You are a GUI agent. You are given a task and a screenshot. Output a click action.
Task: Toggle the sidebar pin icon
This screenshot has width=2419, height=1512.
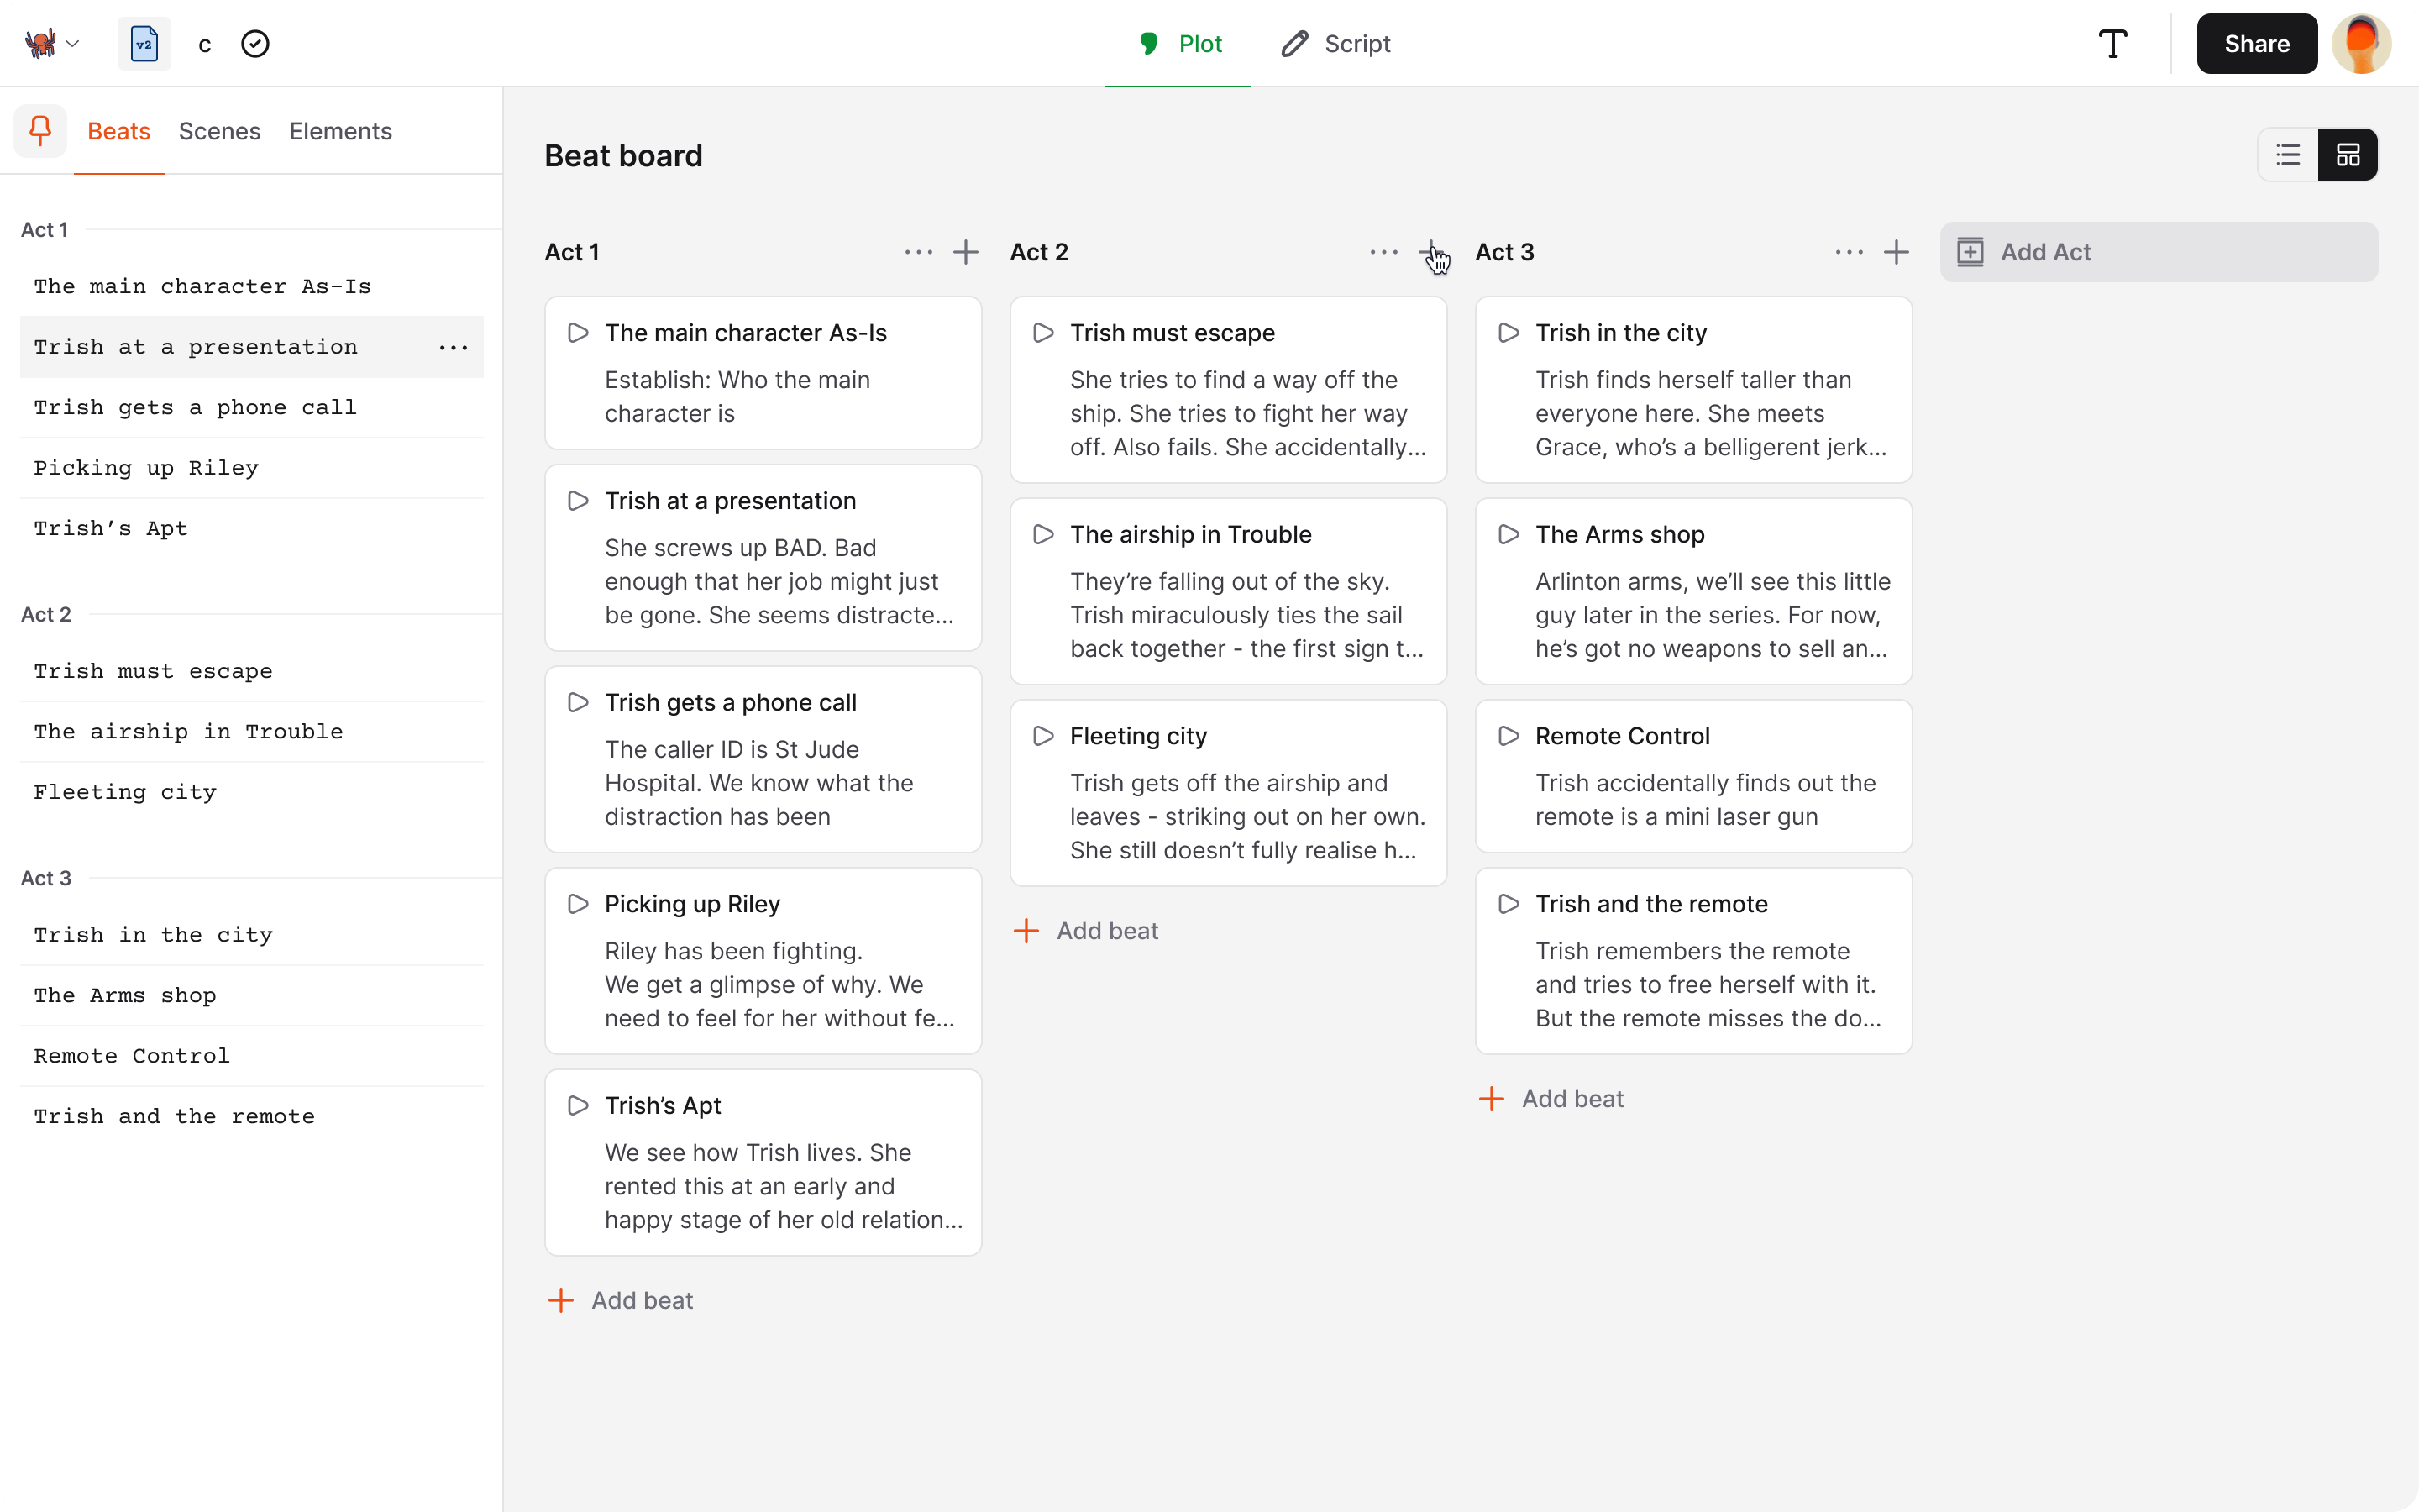pyautogui.click(x=40, y=130)
